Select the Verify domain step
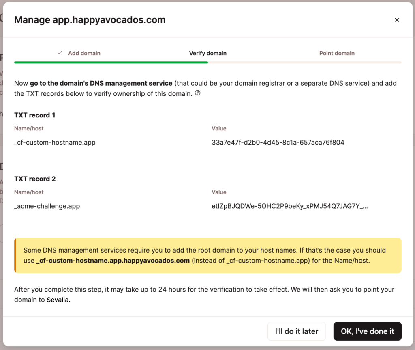This screenshot has width=415, height=350. 207,53
